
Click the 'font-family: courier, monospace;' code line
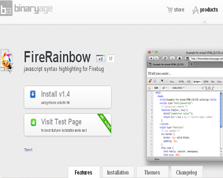coord(181,151)
